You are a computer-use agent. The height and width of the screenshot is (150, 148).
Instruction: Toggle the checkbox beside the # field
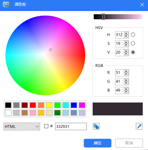tap(46, 126)
